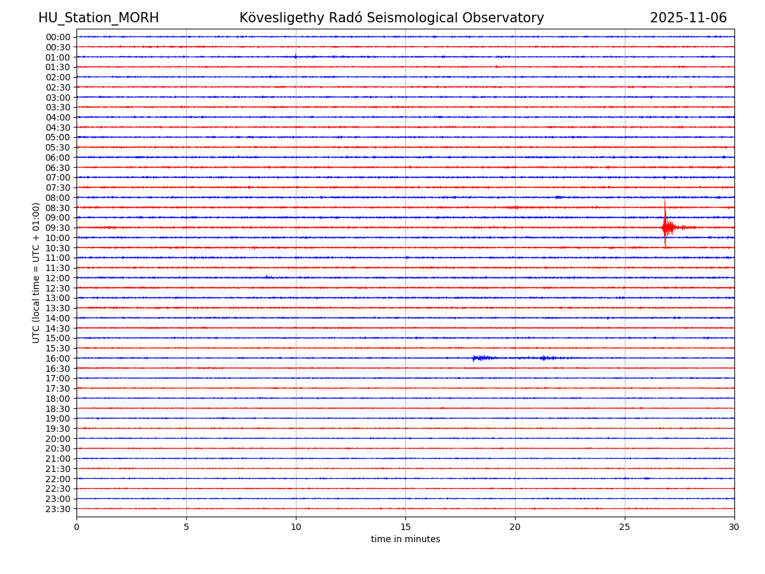Select the blue tremor burst on 16:00 trace

(482, 358)
